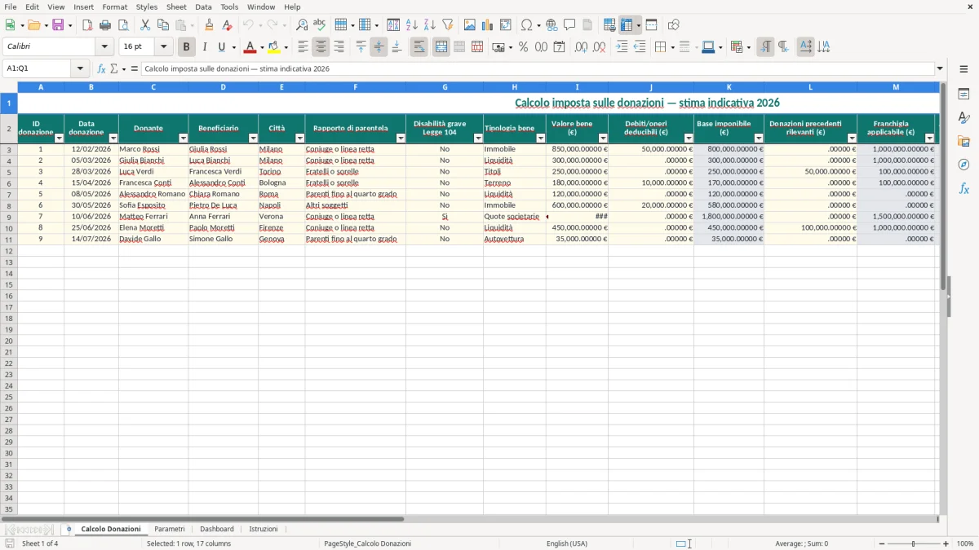Toggle Align Left

[303, 47]
